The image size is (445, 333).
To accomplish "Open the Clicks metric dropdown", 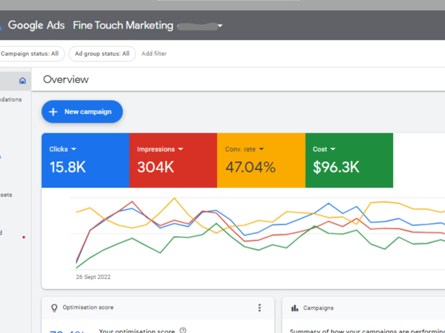I will [74, 149].
